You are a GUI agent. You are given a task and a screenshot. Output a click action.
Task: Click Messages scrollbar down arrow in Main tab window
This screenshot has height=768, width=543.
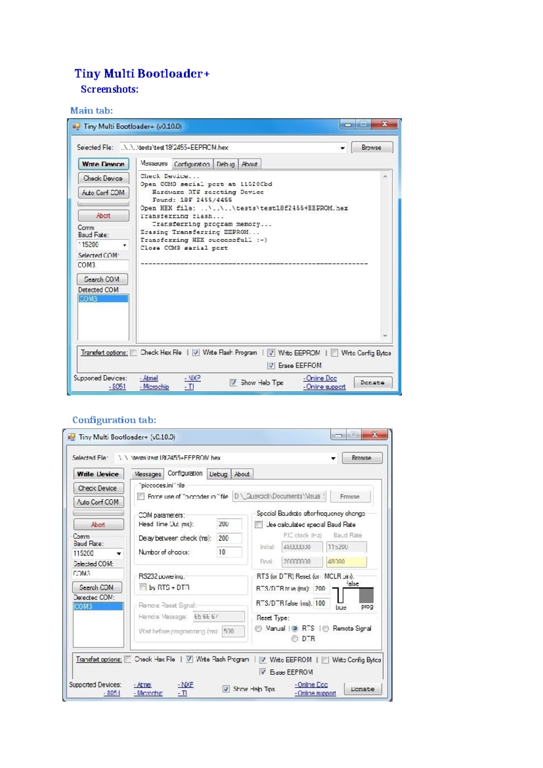pos(385,336)
